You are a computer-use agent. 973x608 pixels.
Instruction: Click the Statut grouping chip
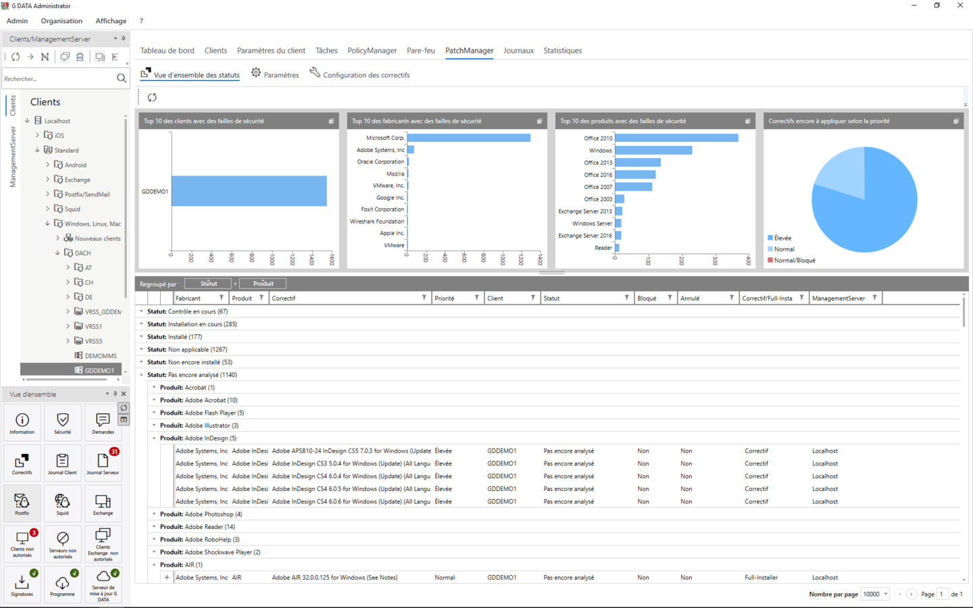tap(208, 284)
